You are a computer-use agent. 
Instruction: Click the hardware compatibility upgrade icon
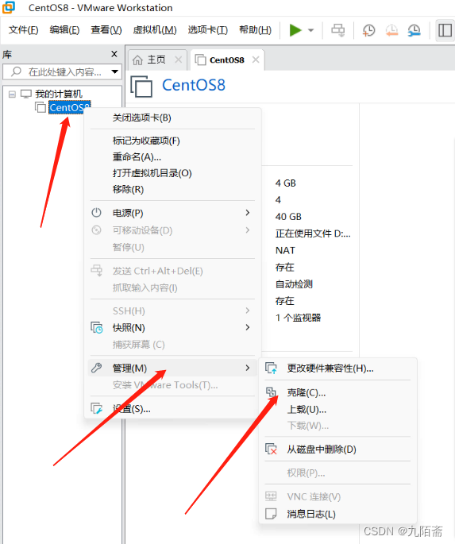(x=272, y=368)
